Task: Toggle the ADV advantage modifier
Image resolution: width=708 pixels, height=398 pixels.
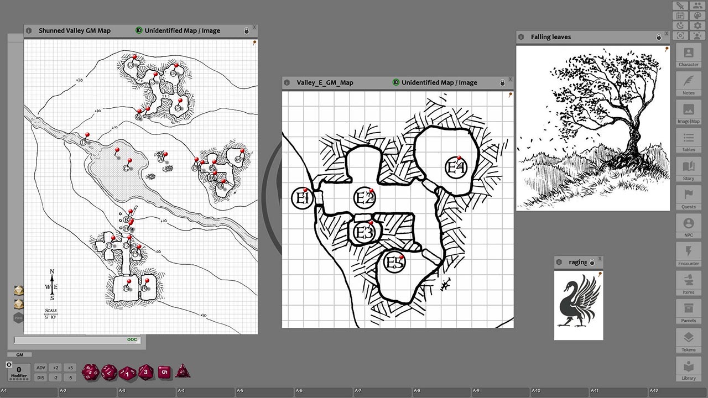Action: coord(40,368)
